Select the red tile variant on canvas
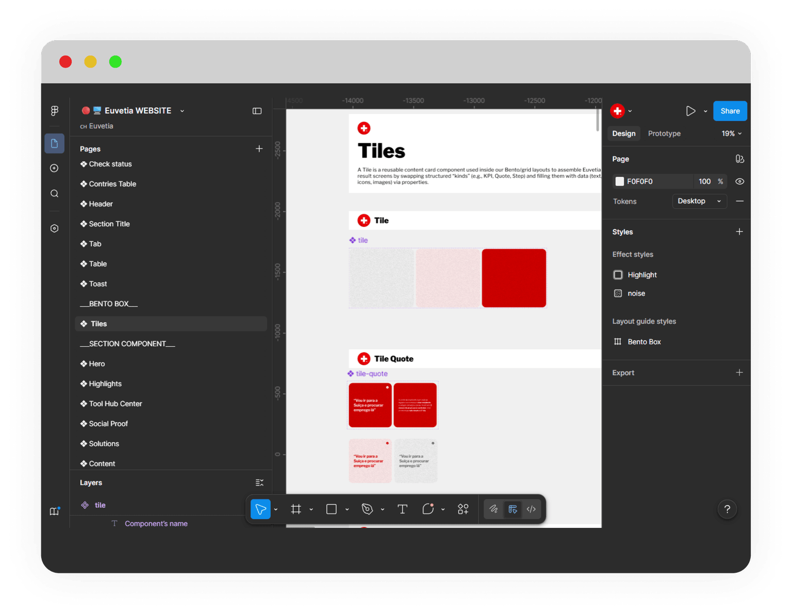The width and height of the screenshot is (792, 615). tap(514, 278)
